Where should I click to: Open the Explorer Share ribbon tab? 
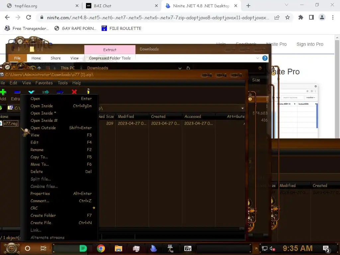pos(56,58)
